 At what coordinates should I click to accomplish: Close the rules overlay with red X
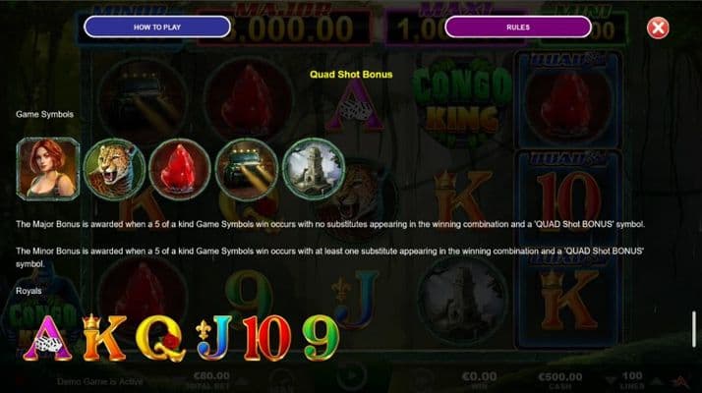[658, 28]
